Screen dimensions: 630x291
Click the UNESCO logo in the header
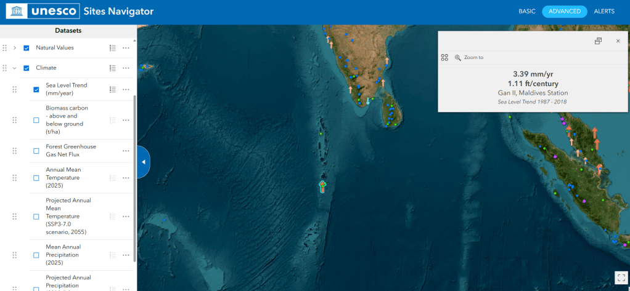point(42,11)
